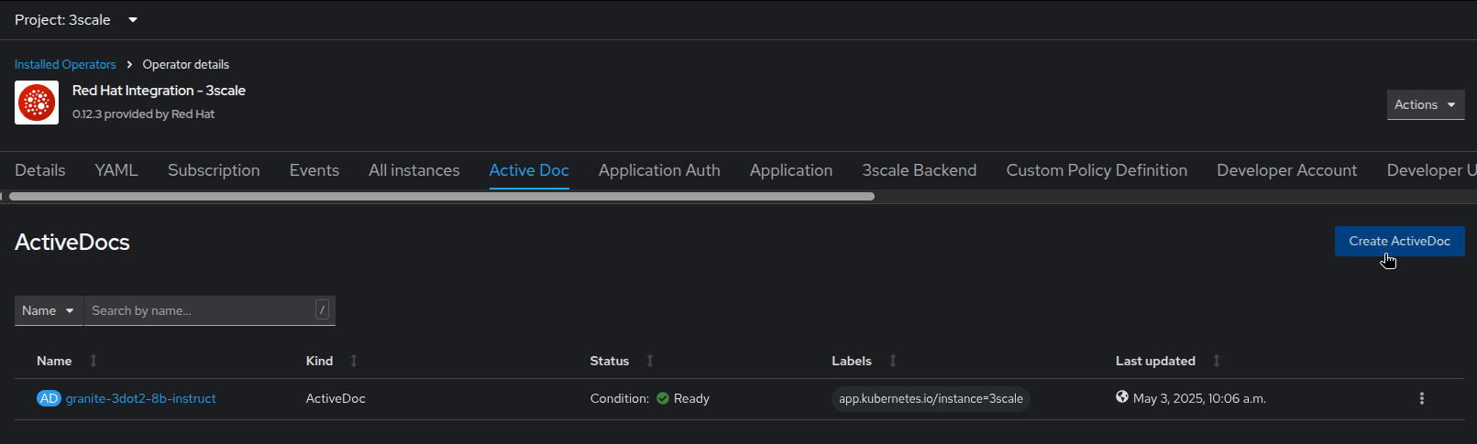Screen dimensions: 1477x444
Task: Sort by the Status column header
Action: (610, 362)
